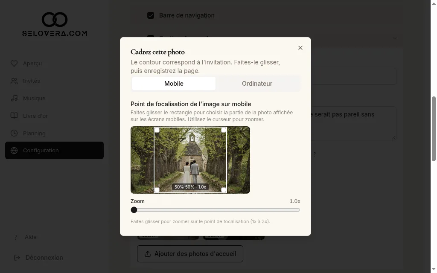Open the Aide help link
Screen dimensions: 437x273
point(30,237)
